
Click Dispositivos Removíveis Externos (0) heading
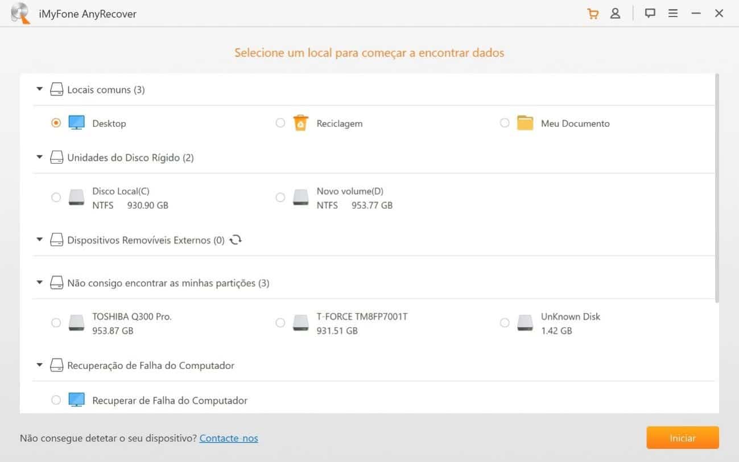pyautogui.click(x=146, y=240)
